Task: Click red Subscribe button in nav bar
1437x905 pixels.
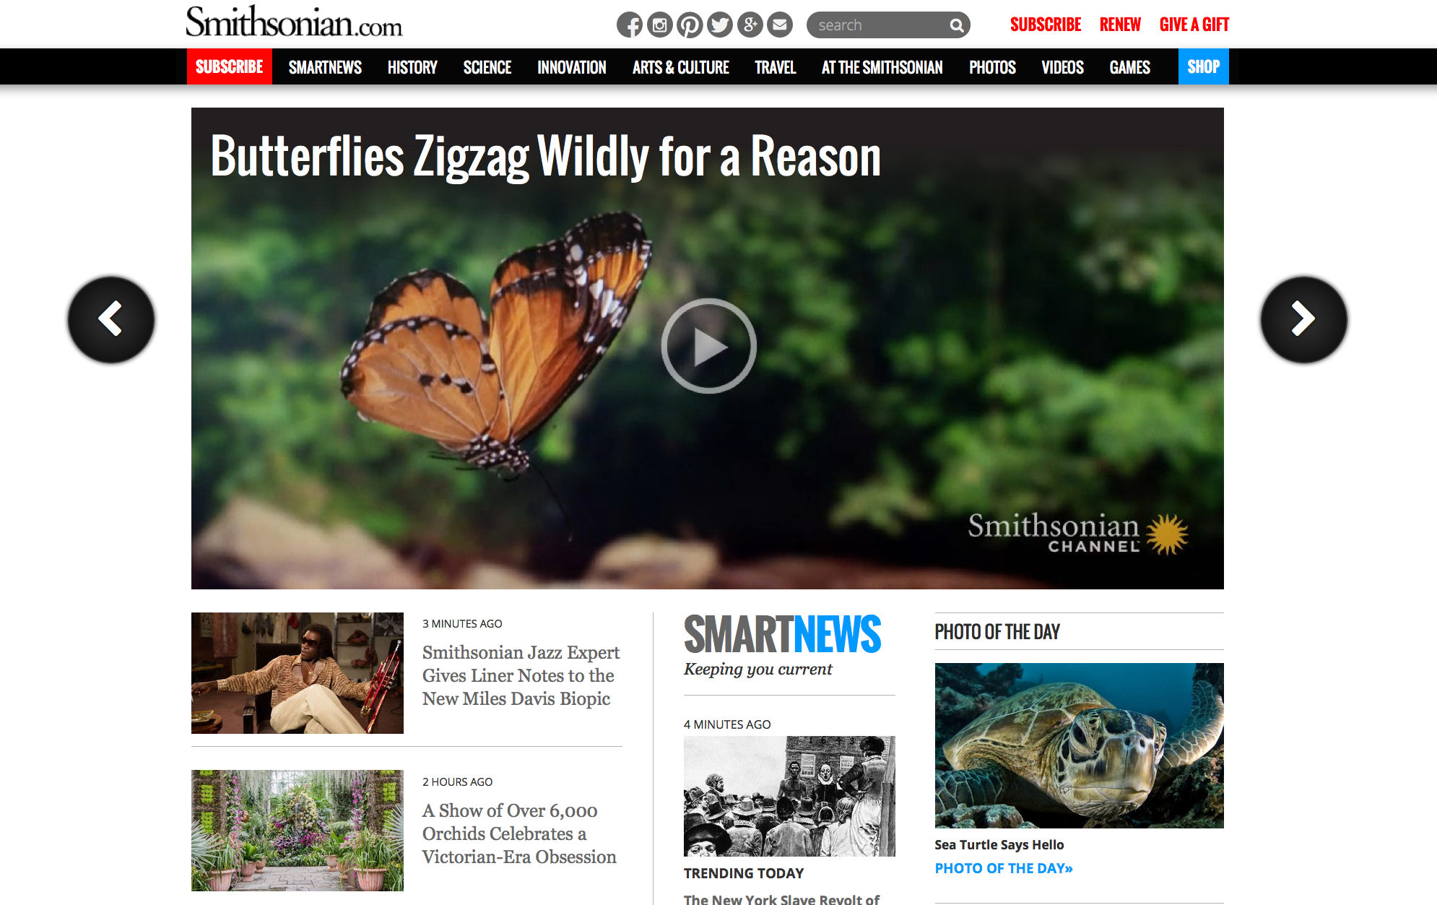Action: [230, 66]
